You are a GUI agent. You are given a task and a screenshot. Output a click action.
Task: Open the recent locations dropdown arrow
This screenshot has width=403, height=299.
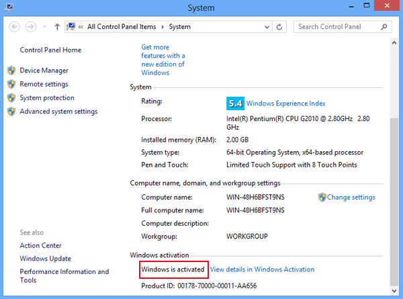coord(44,27)
